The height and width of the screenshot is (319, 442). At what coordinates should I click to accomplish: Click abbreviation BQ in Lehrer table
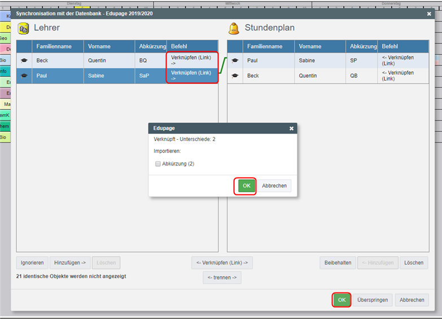(151, 60)
